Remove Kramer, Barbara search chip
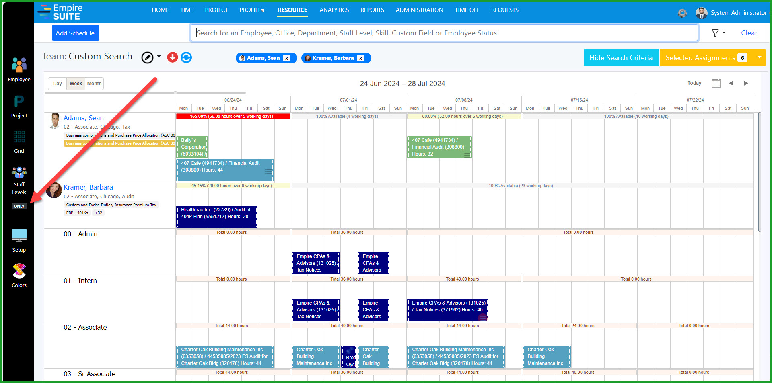 tap(361, 58)
